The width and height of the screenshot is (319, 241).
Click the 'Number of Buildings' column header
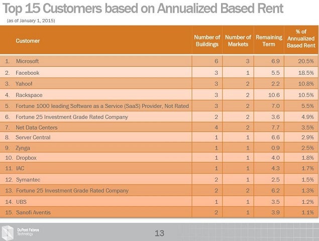207,41
